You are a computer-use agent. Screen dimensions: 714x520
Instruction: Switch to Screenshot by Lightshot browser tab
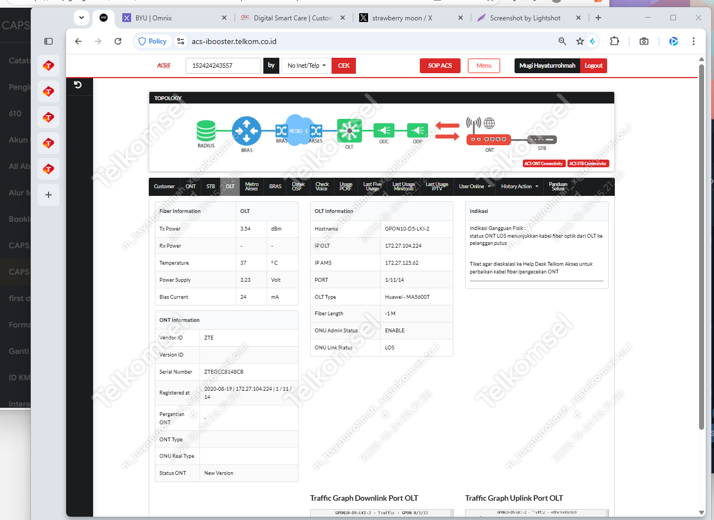coord(529,18)
